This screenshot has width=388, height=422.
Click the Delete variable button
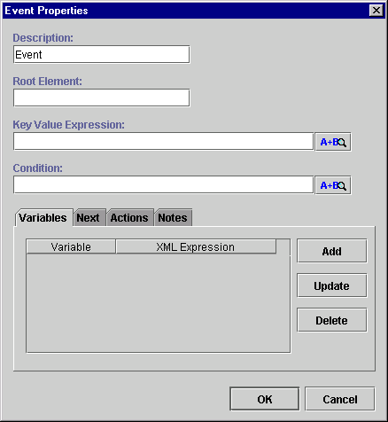point(332,320)
